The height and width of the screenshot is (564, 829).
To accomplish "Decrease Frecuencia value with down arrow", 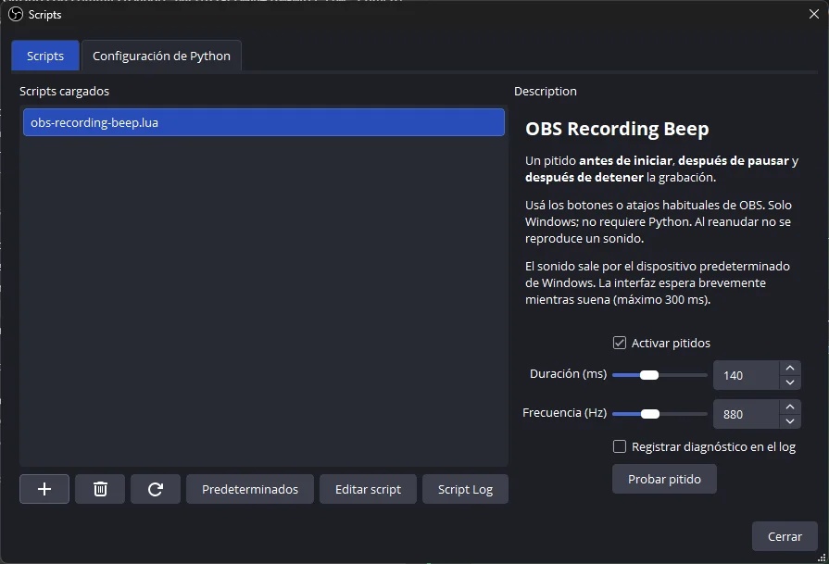I will pos(790,421).
